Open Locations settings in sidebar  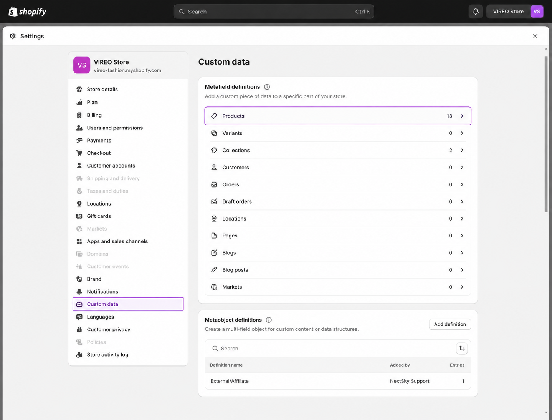point(128,204)
